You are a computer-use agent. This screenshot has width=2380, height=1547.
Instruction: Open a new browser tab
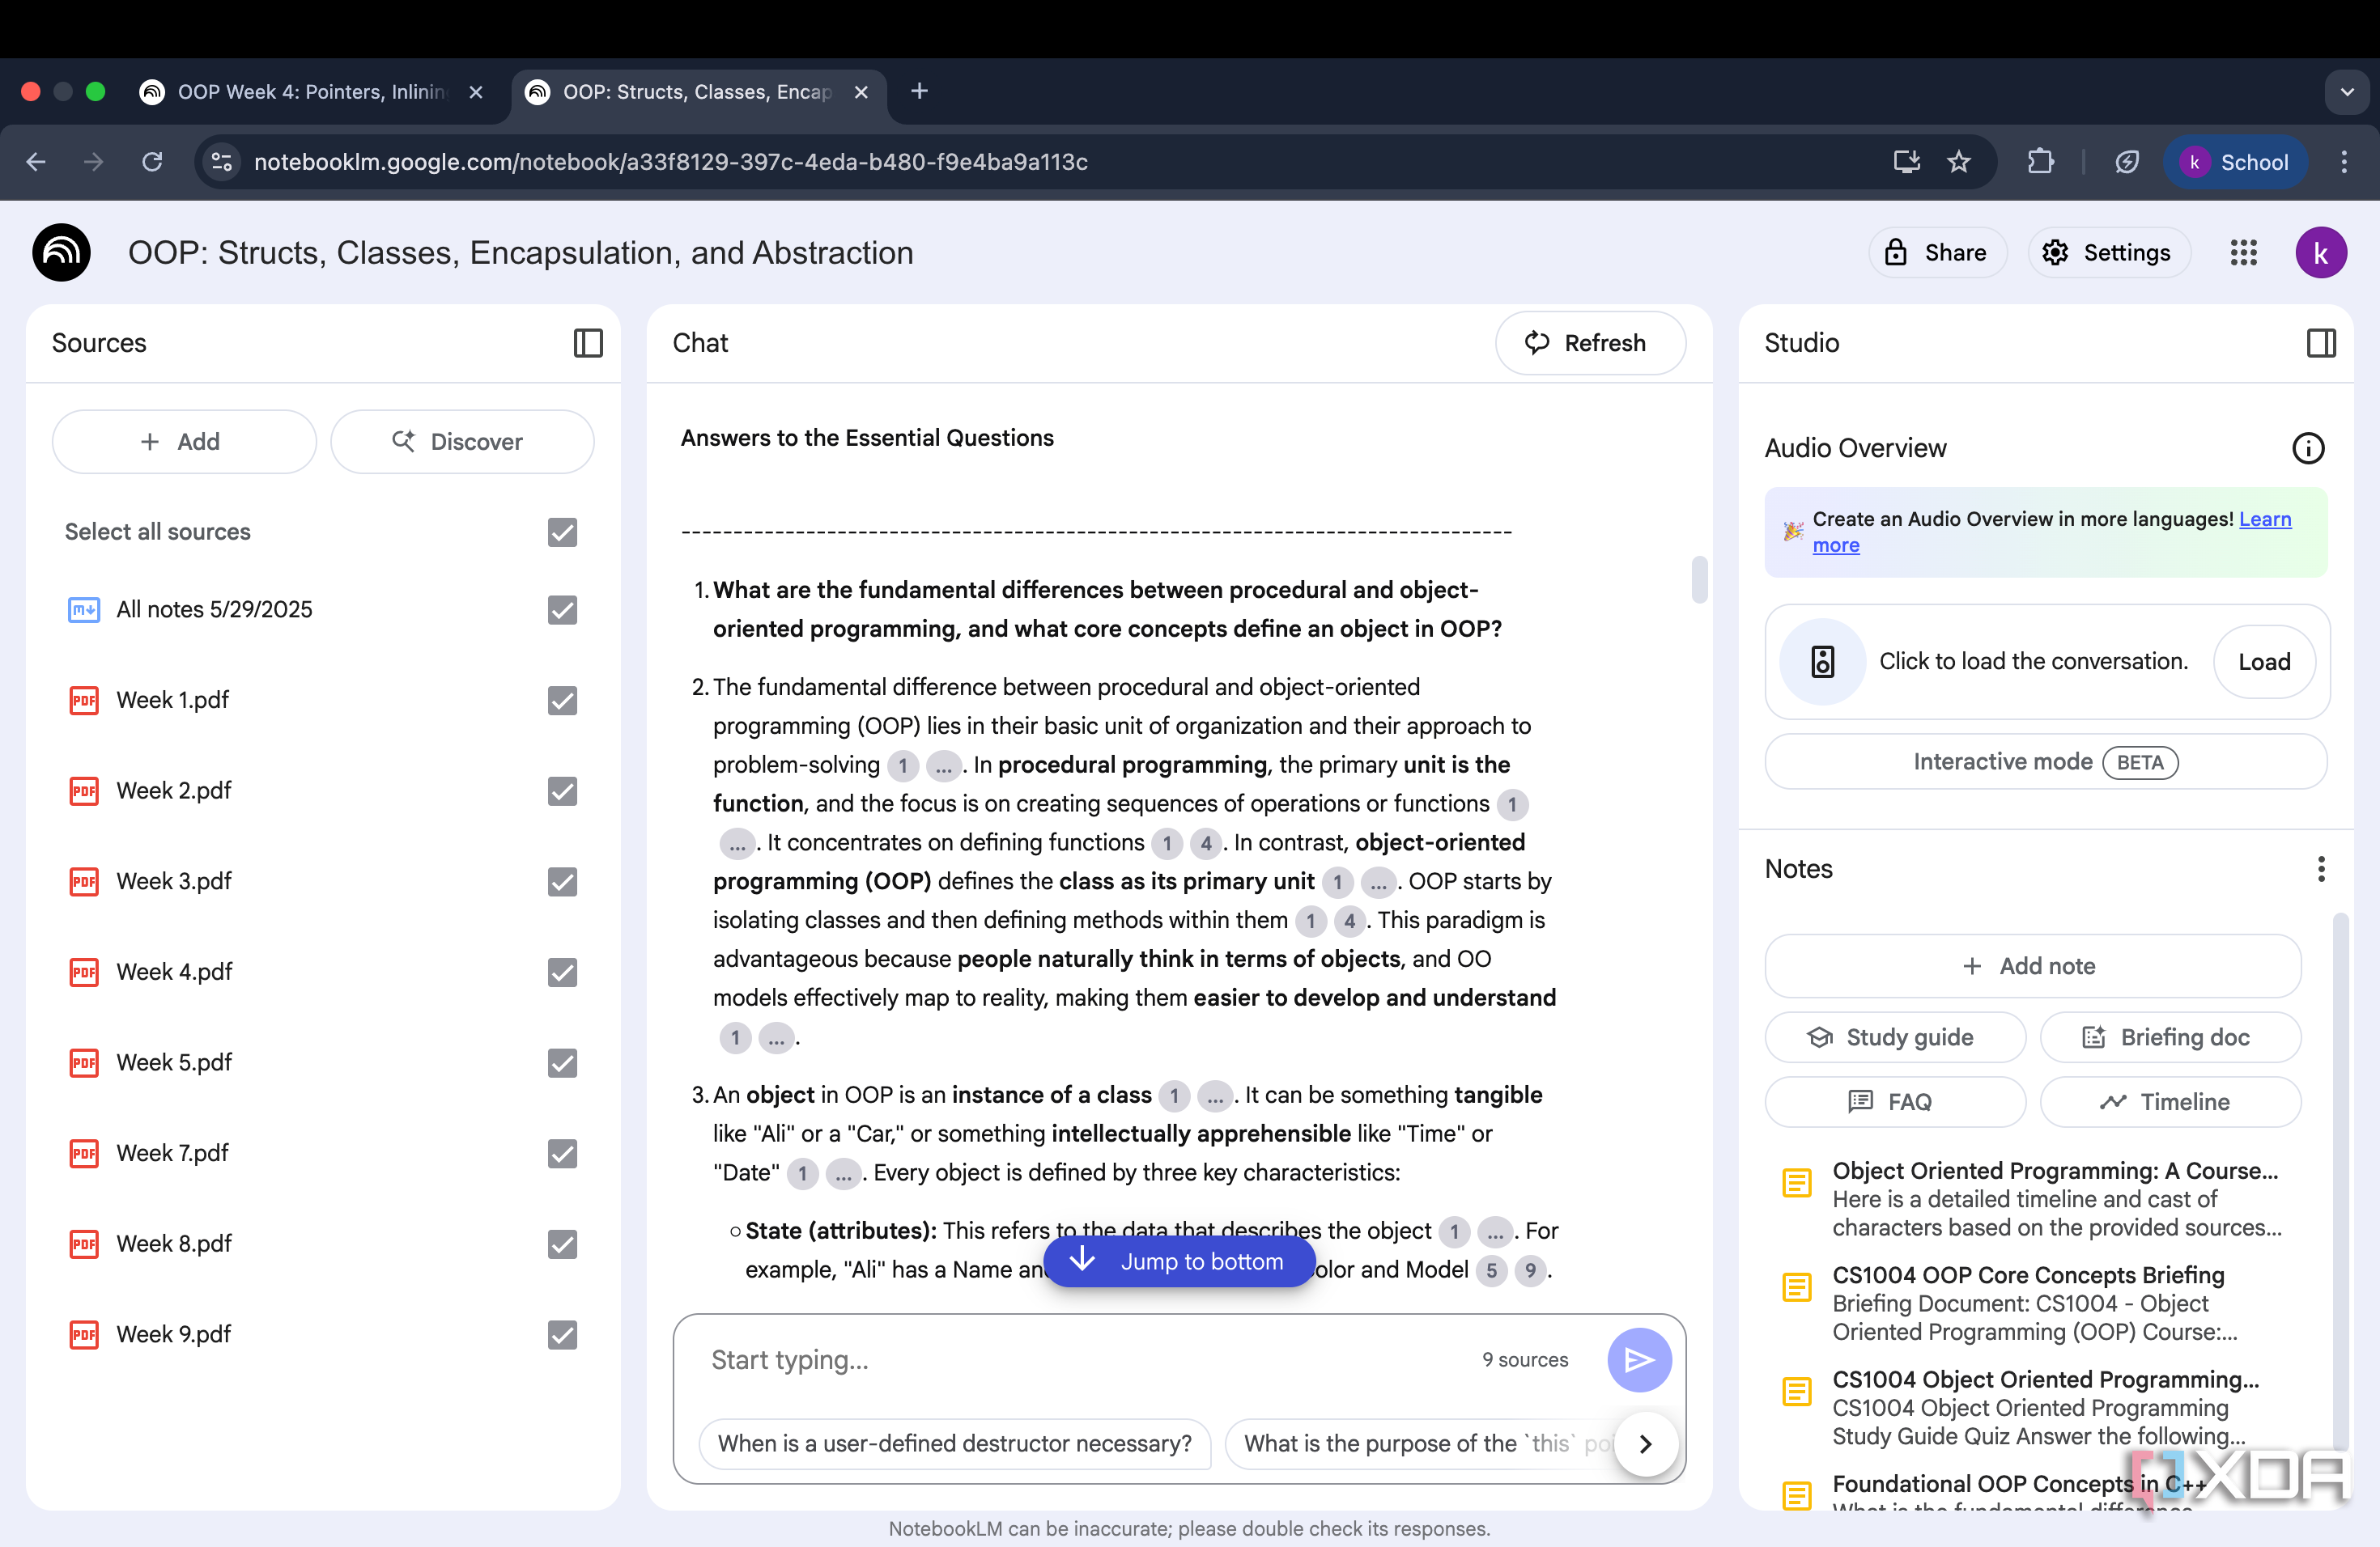coord(919,91)
